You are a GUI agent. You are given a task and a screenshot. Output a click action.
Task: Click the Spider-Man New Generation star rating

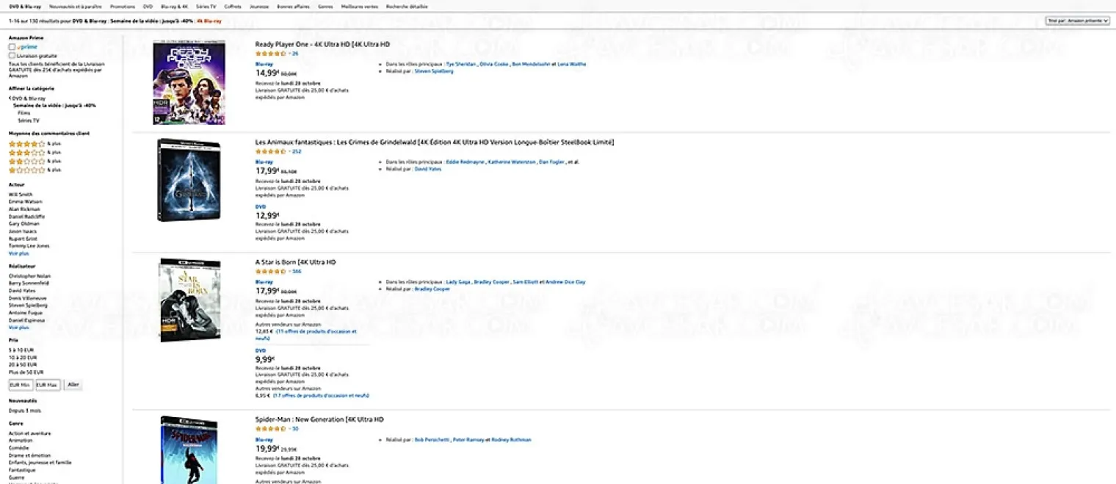[x=270, y=428]
